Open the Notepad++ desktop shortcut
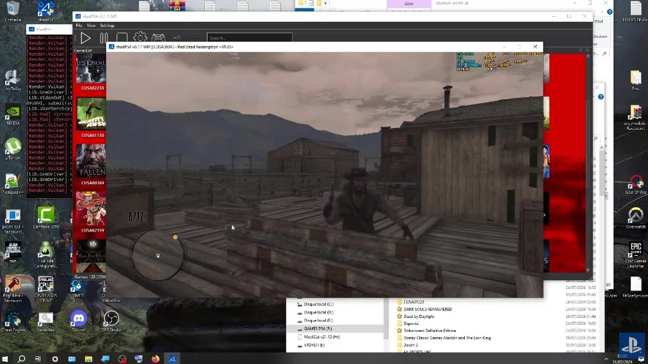Image resolution: width=648 pixels, height=364 pixels. 13,184
